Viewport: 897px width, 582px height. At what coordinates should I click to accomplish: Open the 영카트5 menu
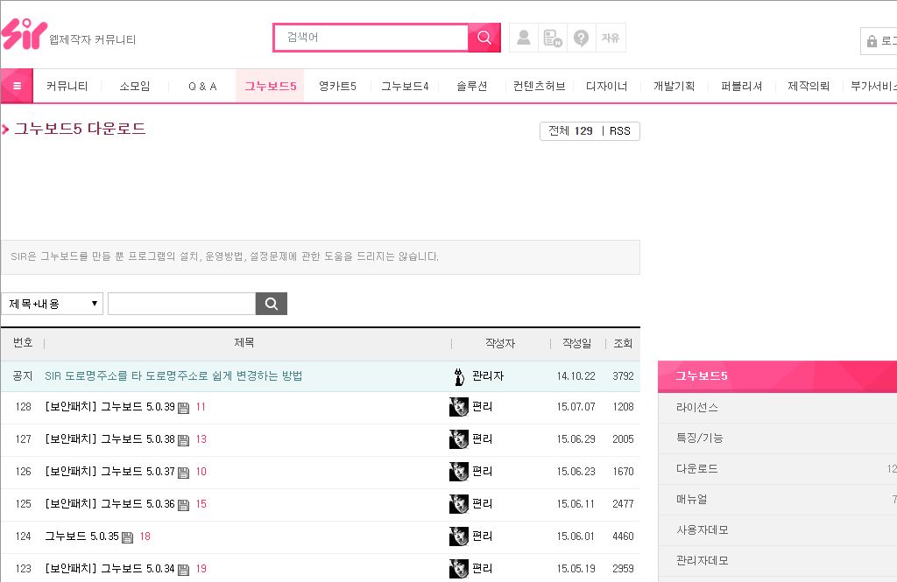(337, 87)
